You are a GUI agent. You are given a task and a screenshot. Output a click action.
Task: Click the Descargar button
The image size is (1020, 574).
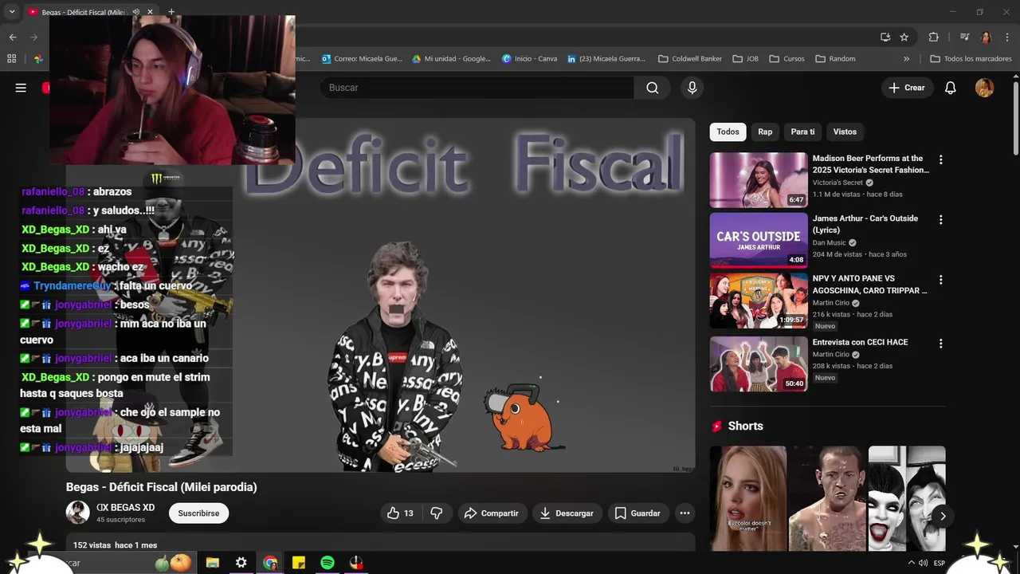[567, 513]
